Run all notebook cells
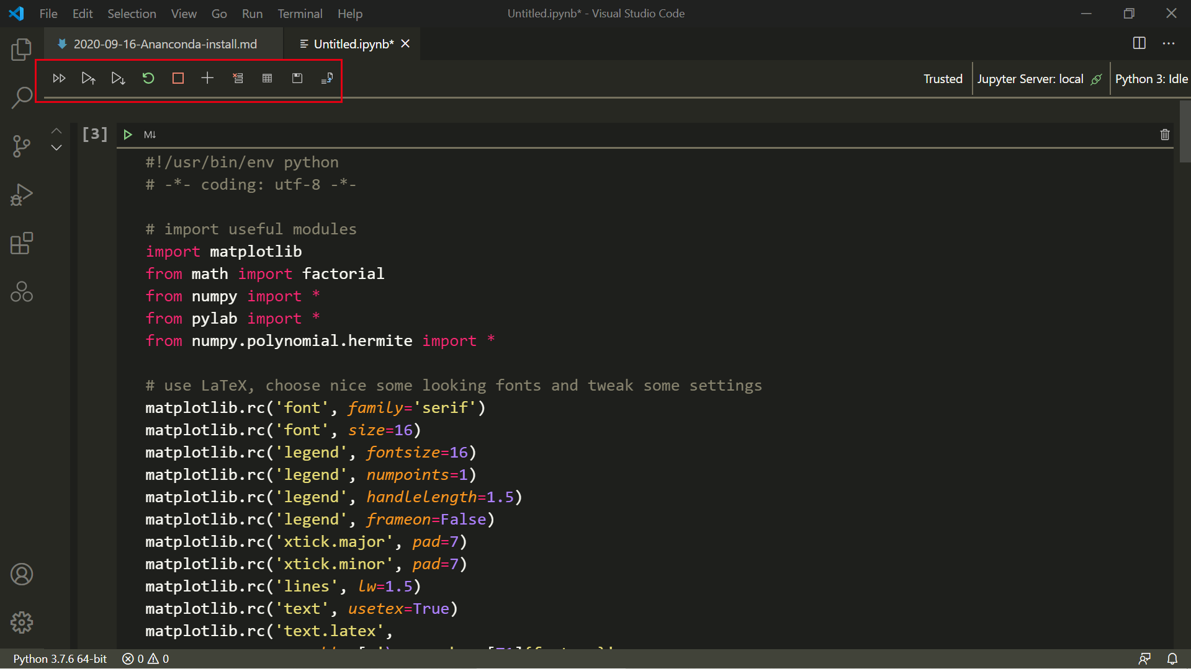 [x=59, y=78]
